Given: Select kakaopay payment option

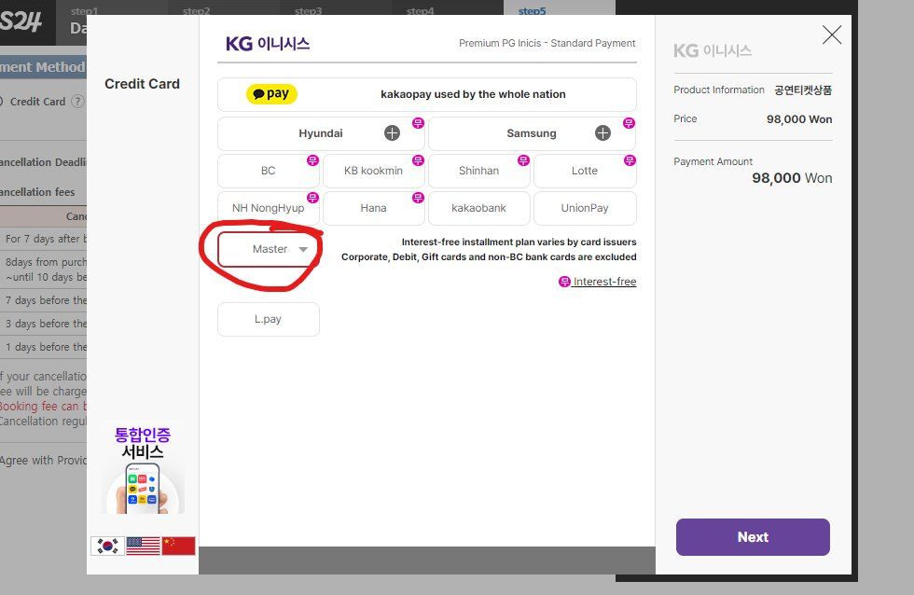Looking at the screenshot, I should coord(427,94).
